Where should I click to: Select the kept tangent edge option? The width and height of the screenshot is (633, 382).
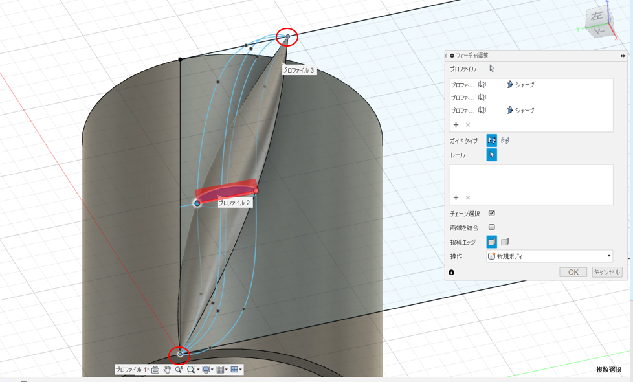[505, 242]
